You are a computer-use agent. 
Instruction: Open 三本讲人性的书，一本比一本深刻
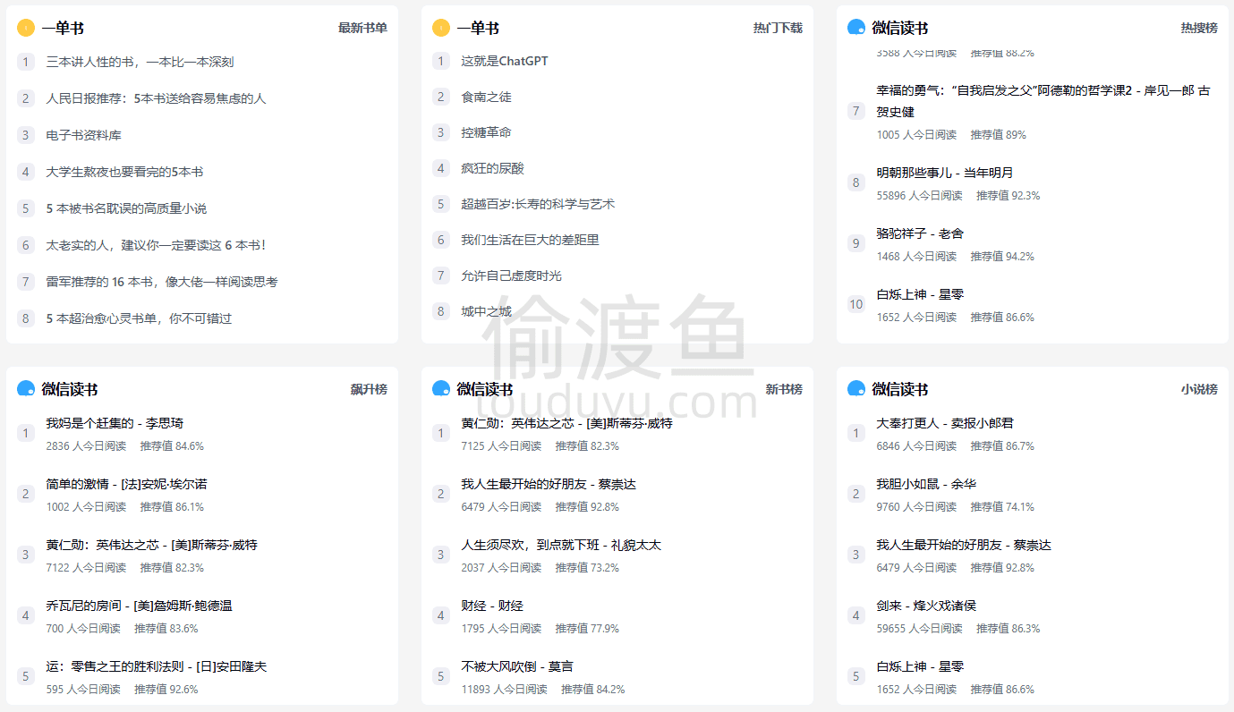pyautogui.click(x=140, y=62)
